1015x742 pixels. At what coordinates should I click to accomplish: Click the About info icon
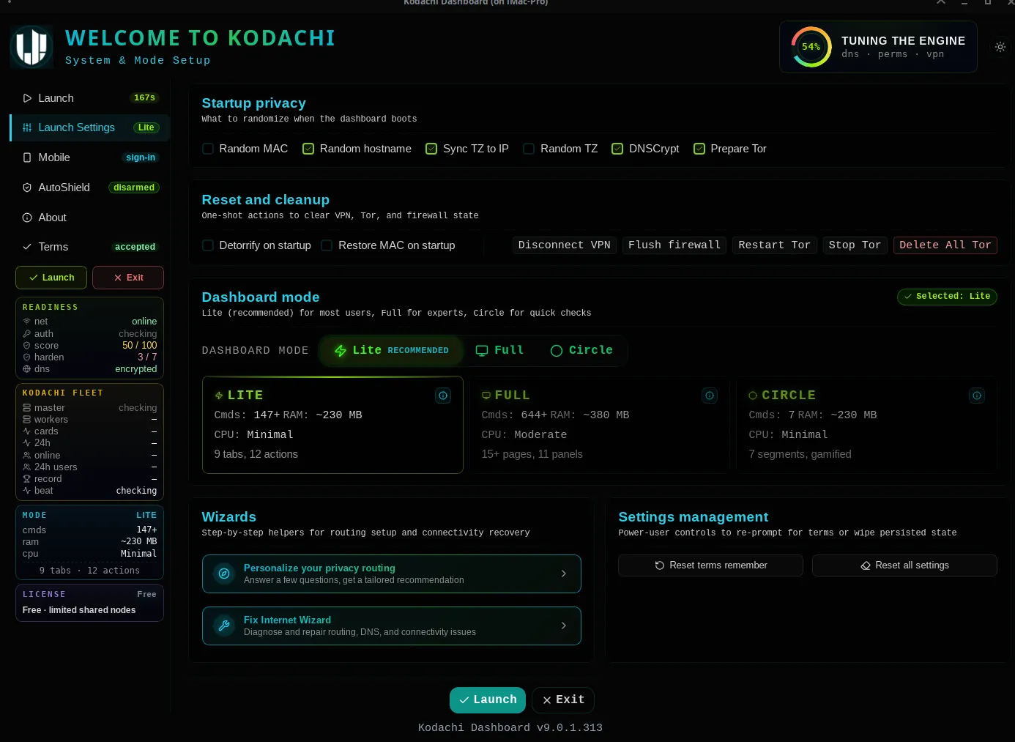(x=27, y=218)
